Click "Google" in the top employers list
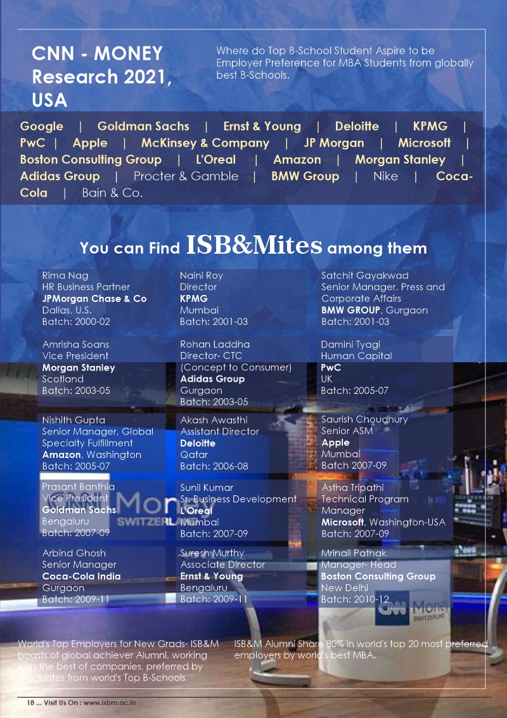Screen dimensions: 507x718 point(42,126)
